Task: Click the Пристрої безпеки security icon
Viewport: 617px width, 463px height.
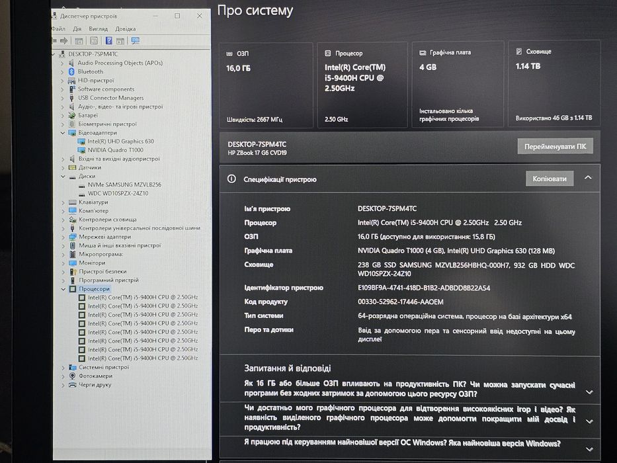Action: [73, 271]
